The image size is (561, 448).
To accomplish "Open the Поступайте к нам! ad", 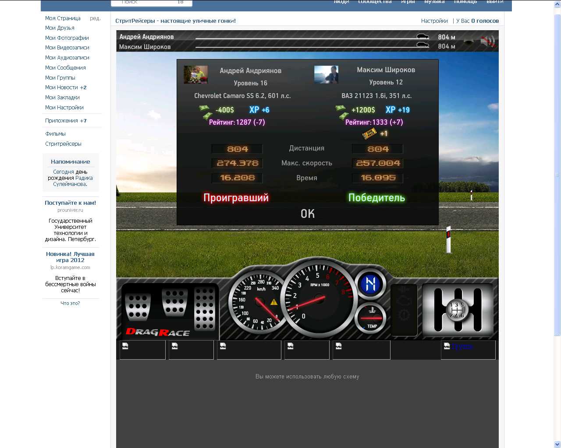I will [x=70, y=203].
